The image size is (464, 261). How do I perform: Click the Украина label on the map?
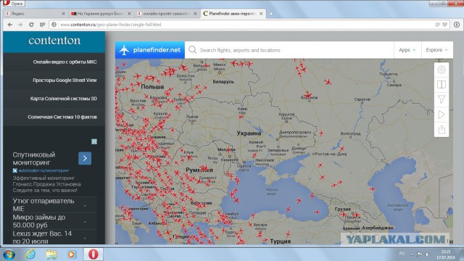click(249, 133)
